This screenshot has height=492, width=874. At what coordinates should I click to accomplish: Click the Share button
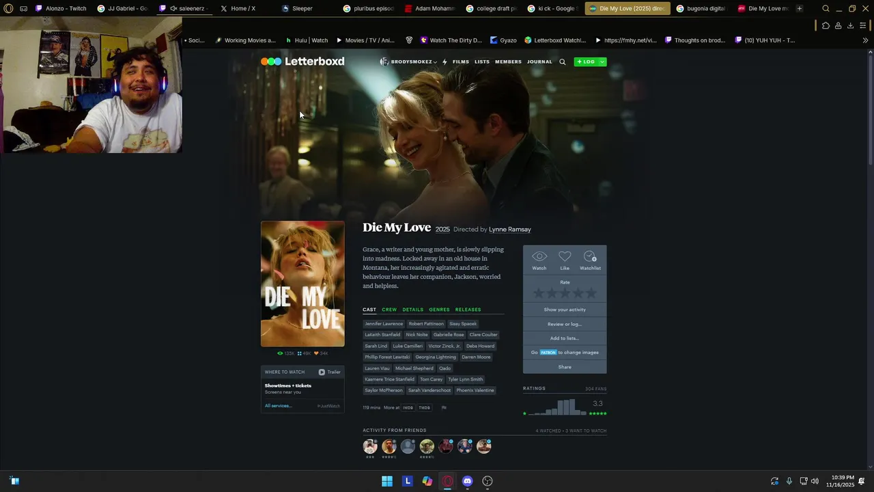point(565,367)
